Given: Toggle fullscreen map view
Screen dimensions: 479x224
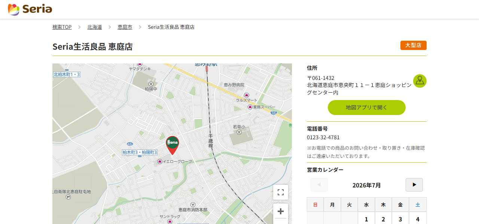Looking at the screenshot, I should tap(281, 192).
